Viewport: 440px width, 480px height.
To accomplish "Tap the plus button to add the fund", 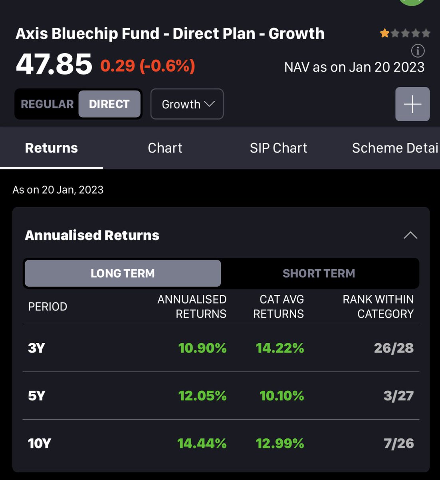I will [x=412, y=104].
